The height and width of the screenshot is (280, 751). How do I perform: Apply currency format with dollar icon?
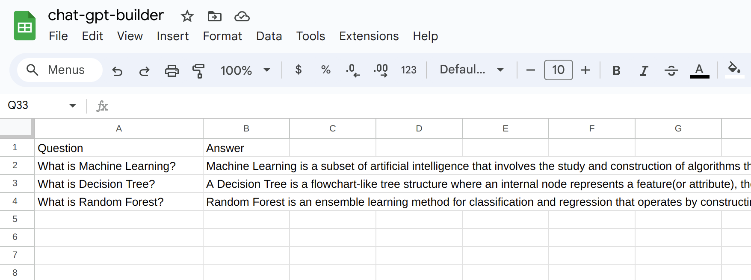click(299, 70)
